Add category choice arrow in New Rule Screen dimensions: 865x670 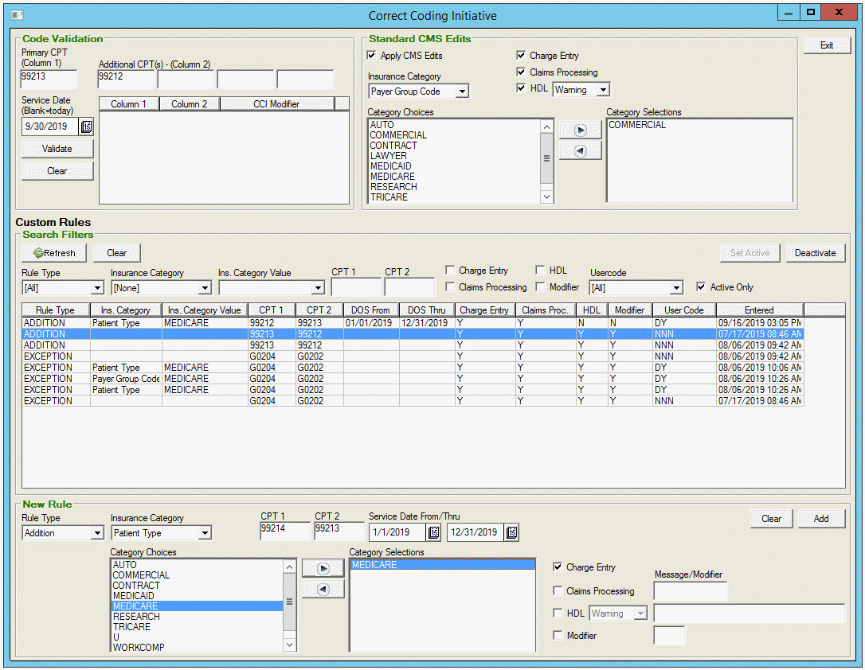click(x=323, y=568)
